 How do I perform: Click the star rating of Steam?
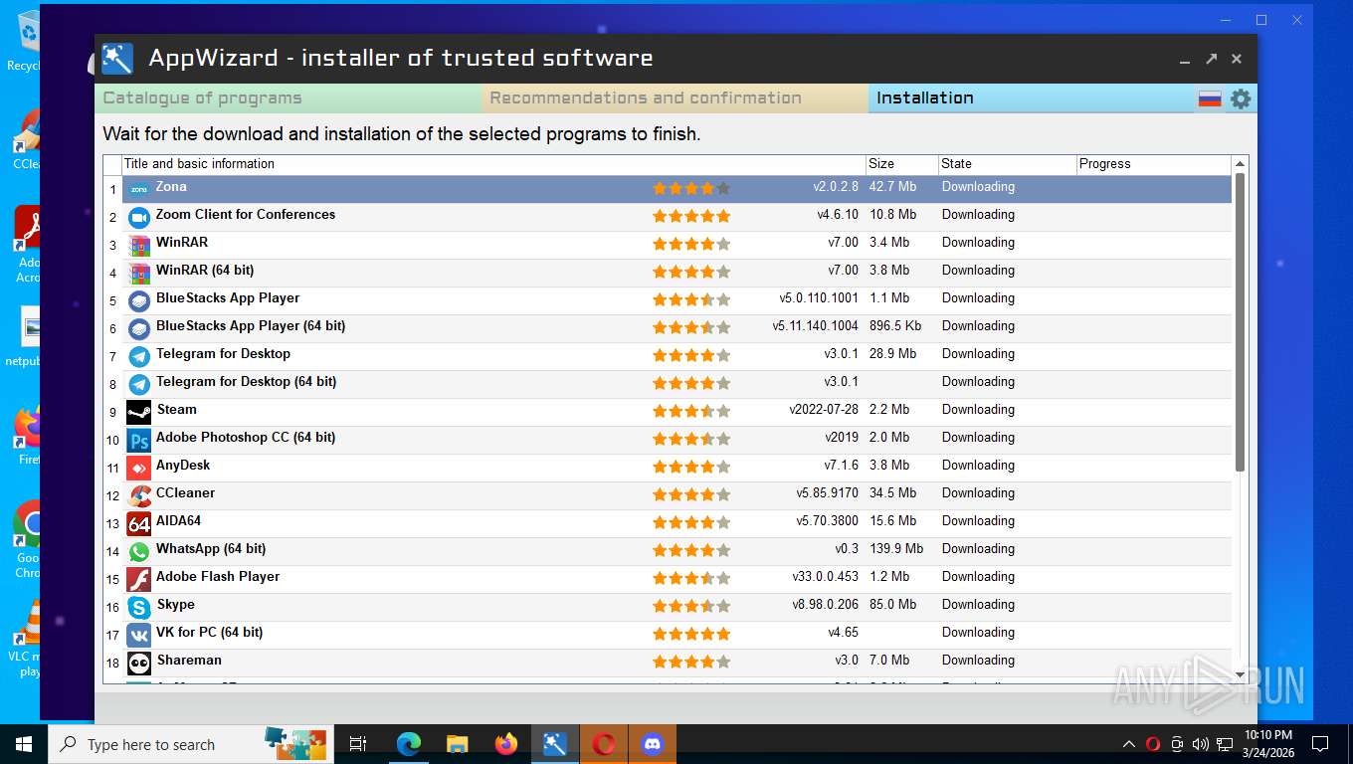point(691,411)
